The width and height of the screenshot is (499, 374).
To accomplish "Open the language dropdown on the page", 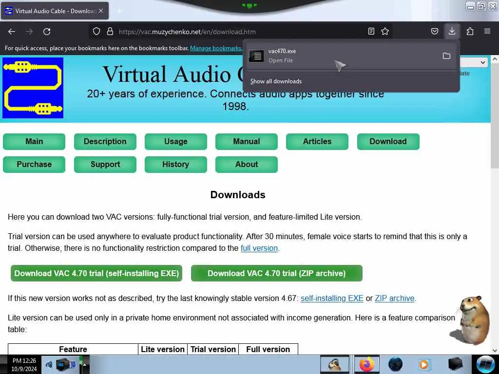I will [x=474, y=62].
